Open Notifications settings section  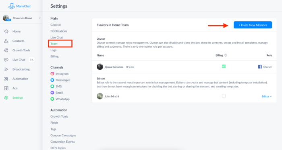coord(59,31)
